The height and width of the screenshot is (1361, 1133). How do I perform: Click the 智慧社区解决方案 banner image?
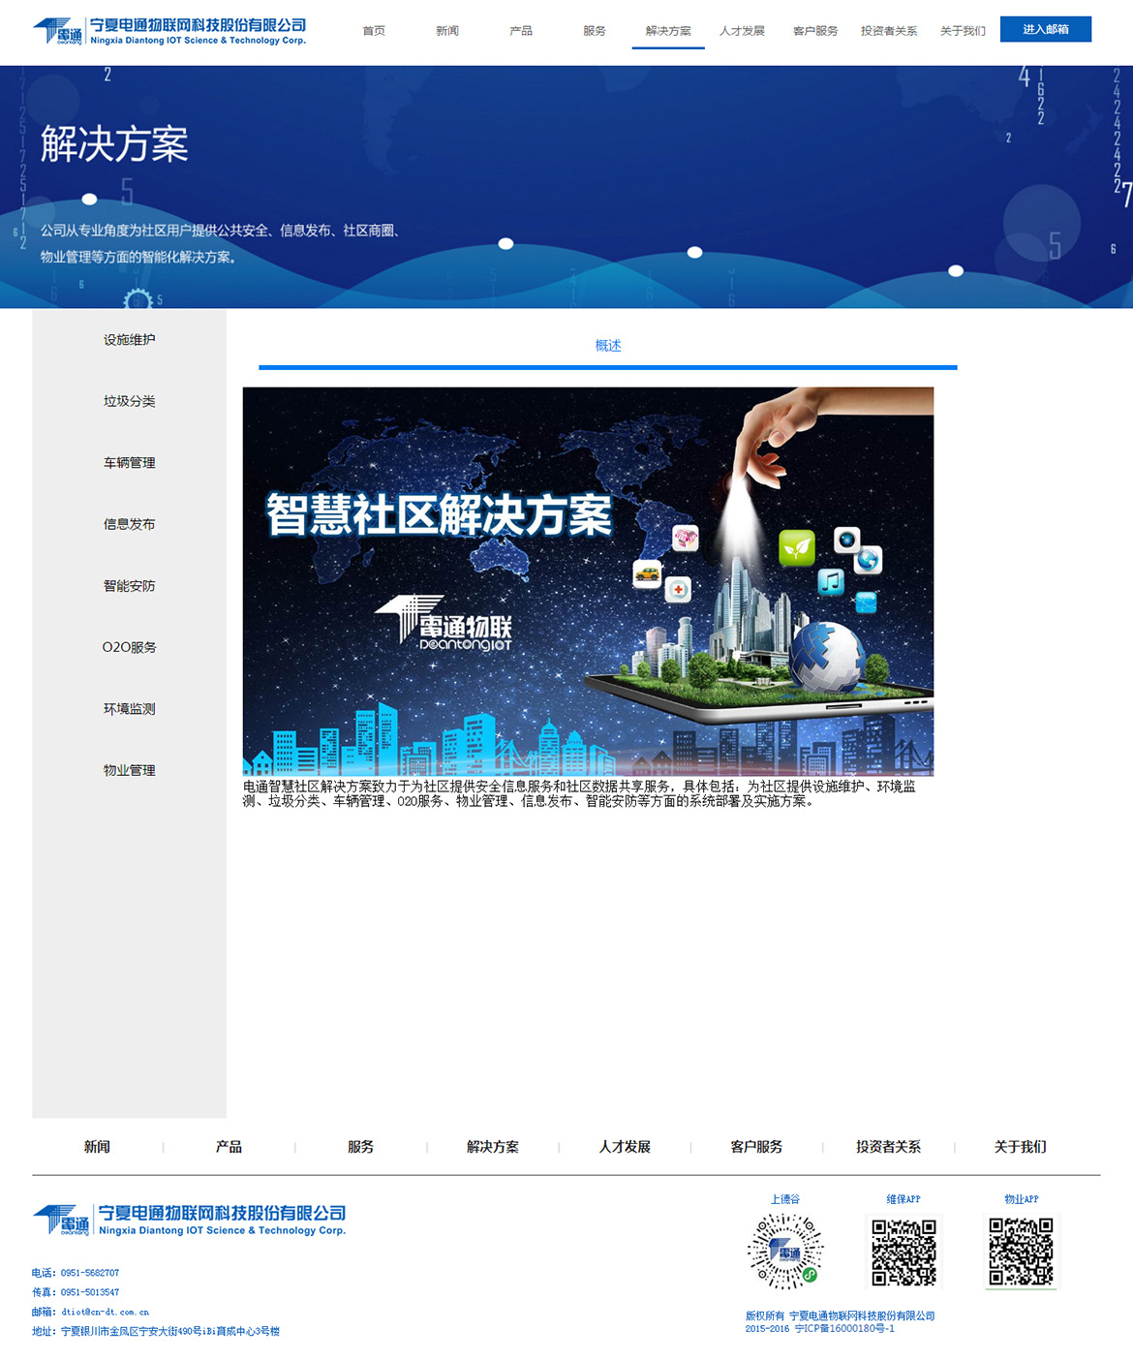(588, 581)
